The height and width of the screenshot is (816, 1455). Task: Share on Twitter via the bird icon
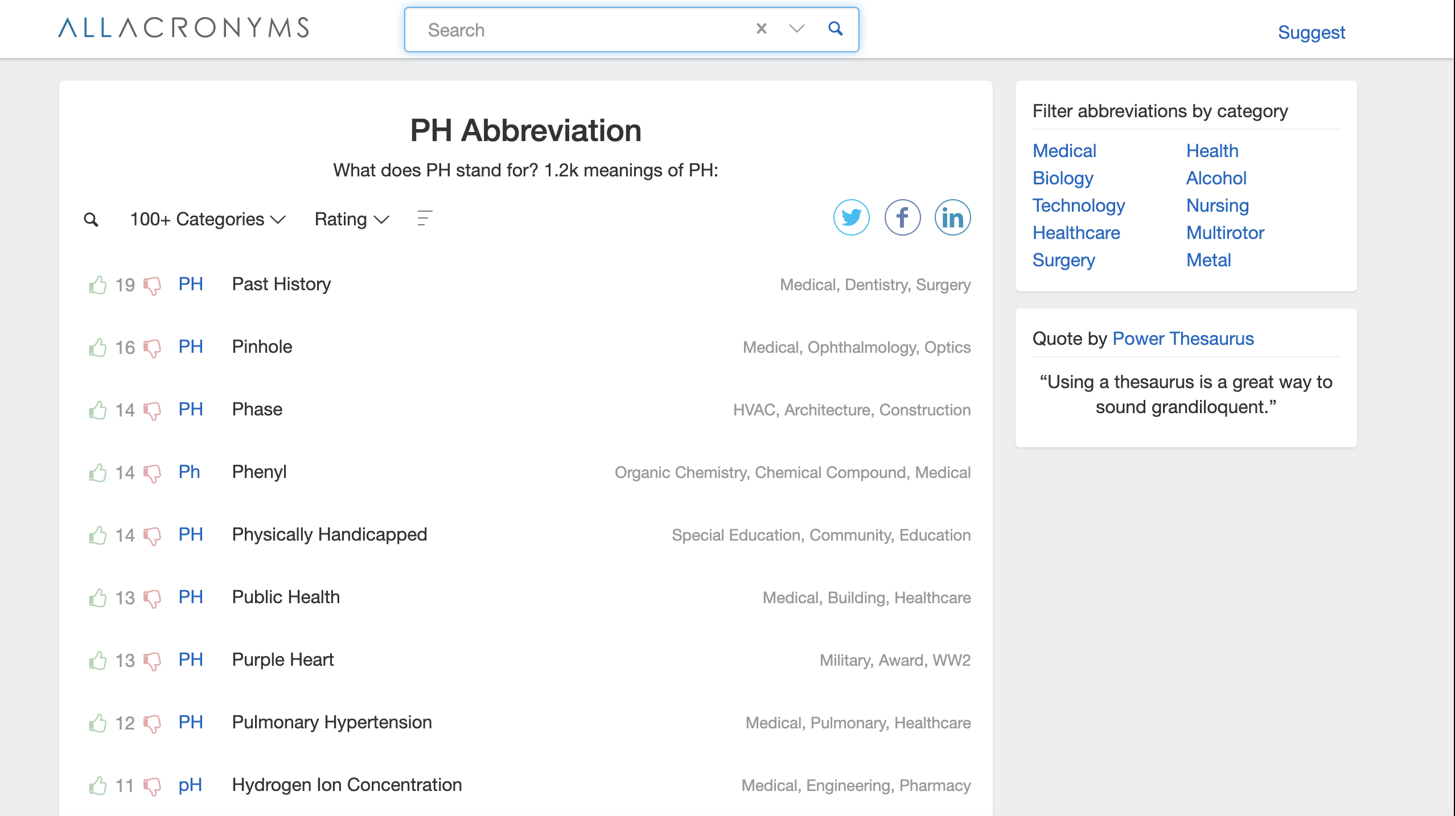851,217
